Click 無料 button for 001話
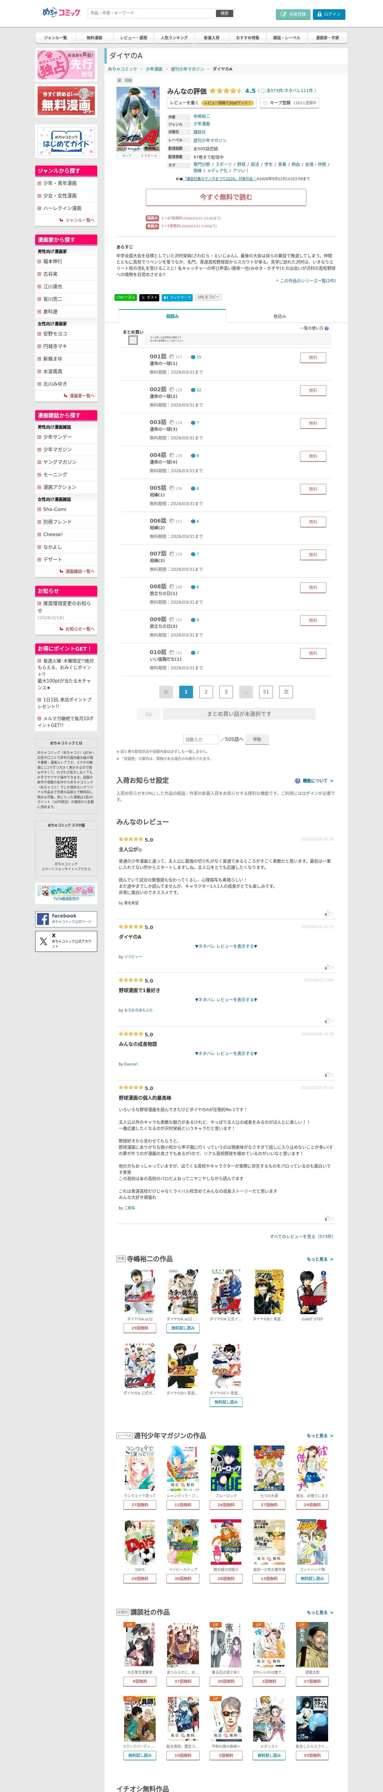The width and height of the screenshot is (383, 1792). 313,358
